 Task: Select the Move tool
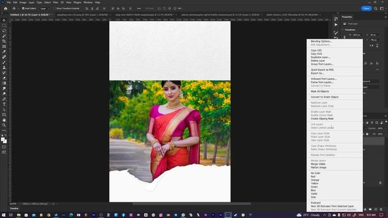(x=4, y=20)
